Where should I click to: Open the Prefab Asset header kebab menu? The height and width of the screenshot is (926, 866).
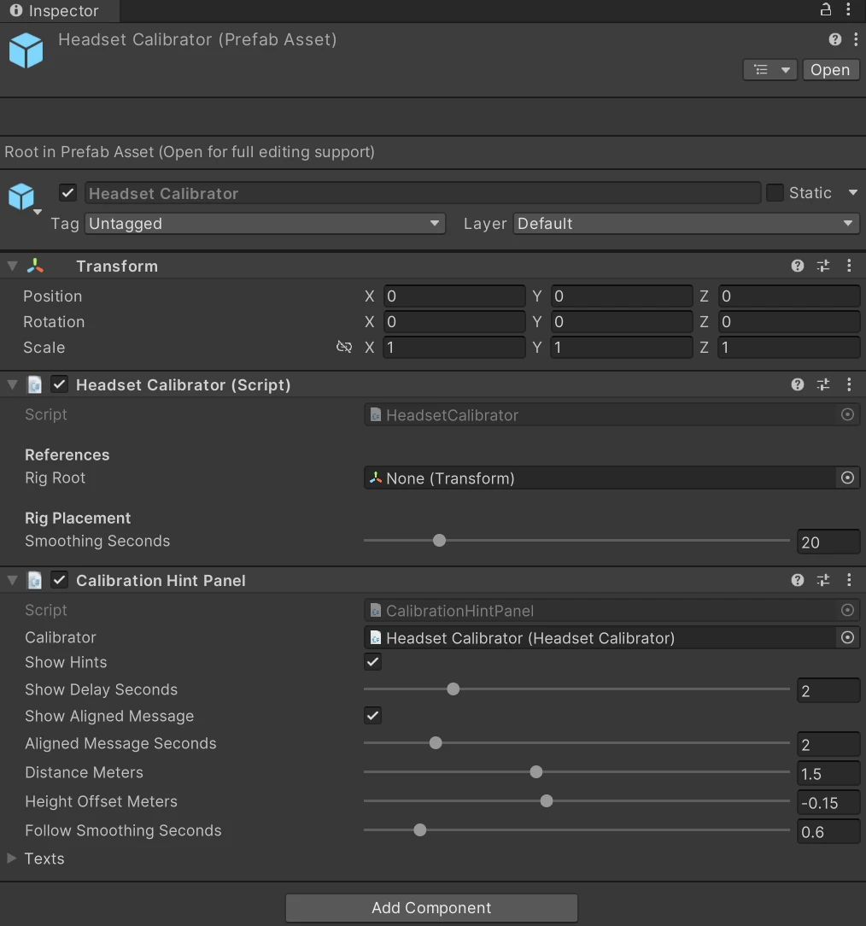(x=856, y=39)
